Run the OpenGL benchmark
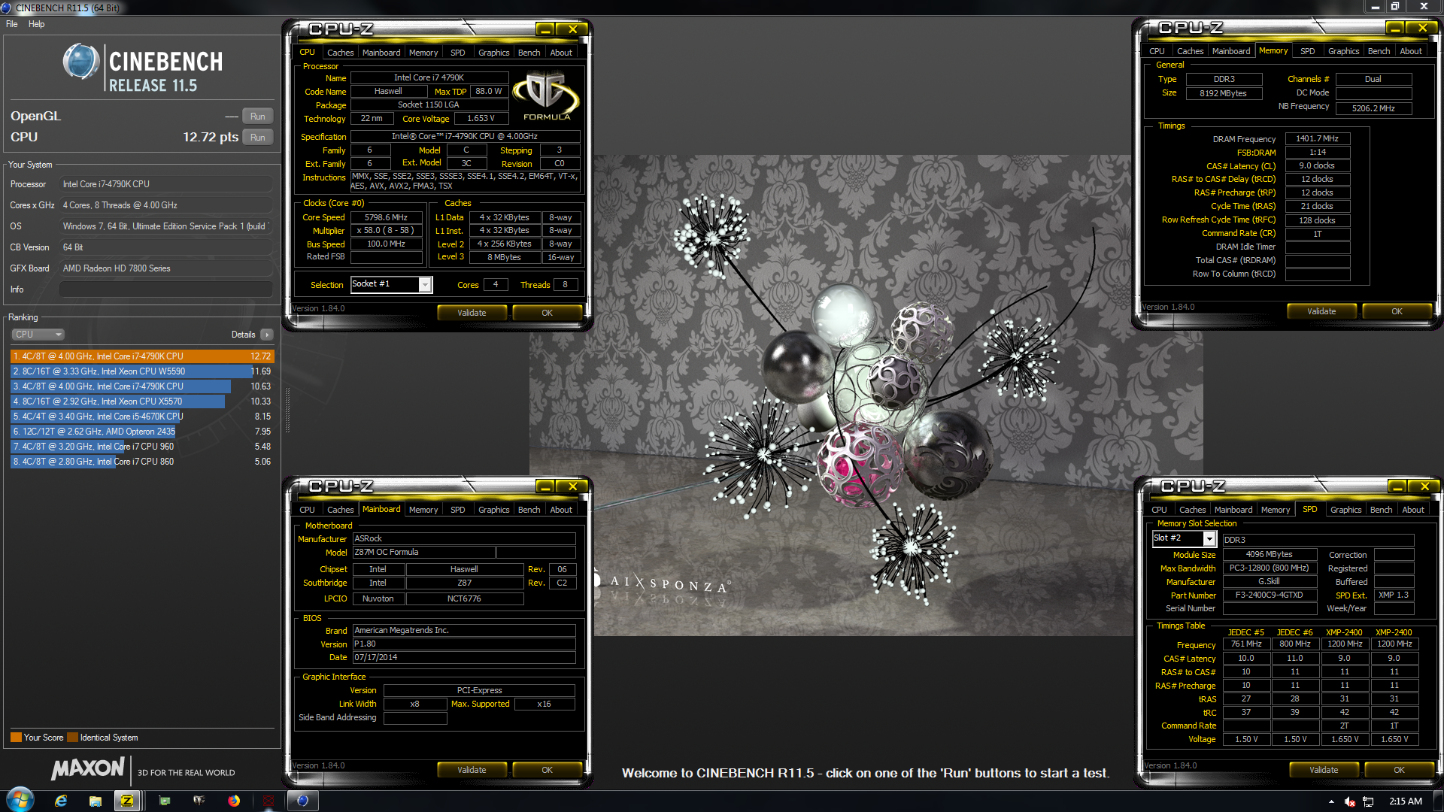 (257, 117)
